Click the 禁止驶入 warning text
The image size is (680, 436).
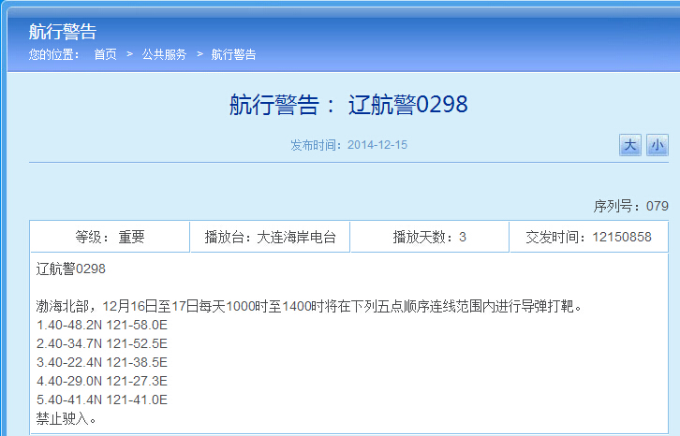67,418
